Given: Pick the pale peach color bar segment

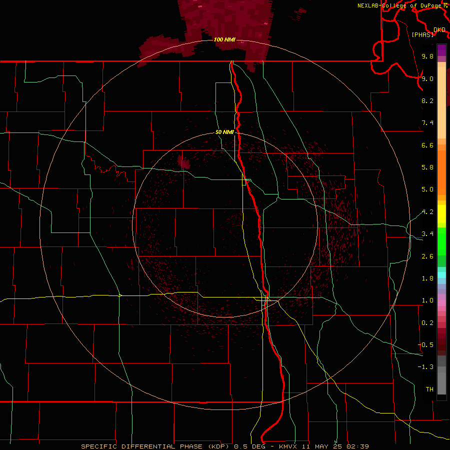Looking at the screenshot, I should click(x=441, y=102).
